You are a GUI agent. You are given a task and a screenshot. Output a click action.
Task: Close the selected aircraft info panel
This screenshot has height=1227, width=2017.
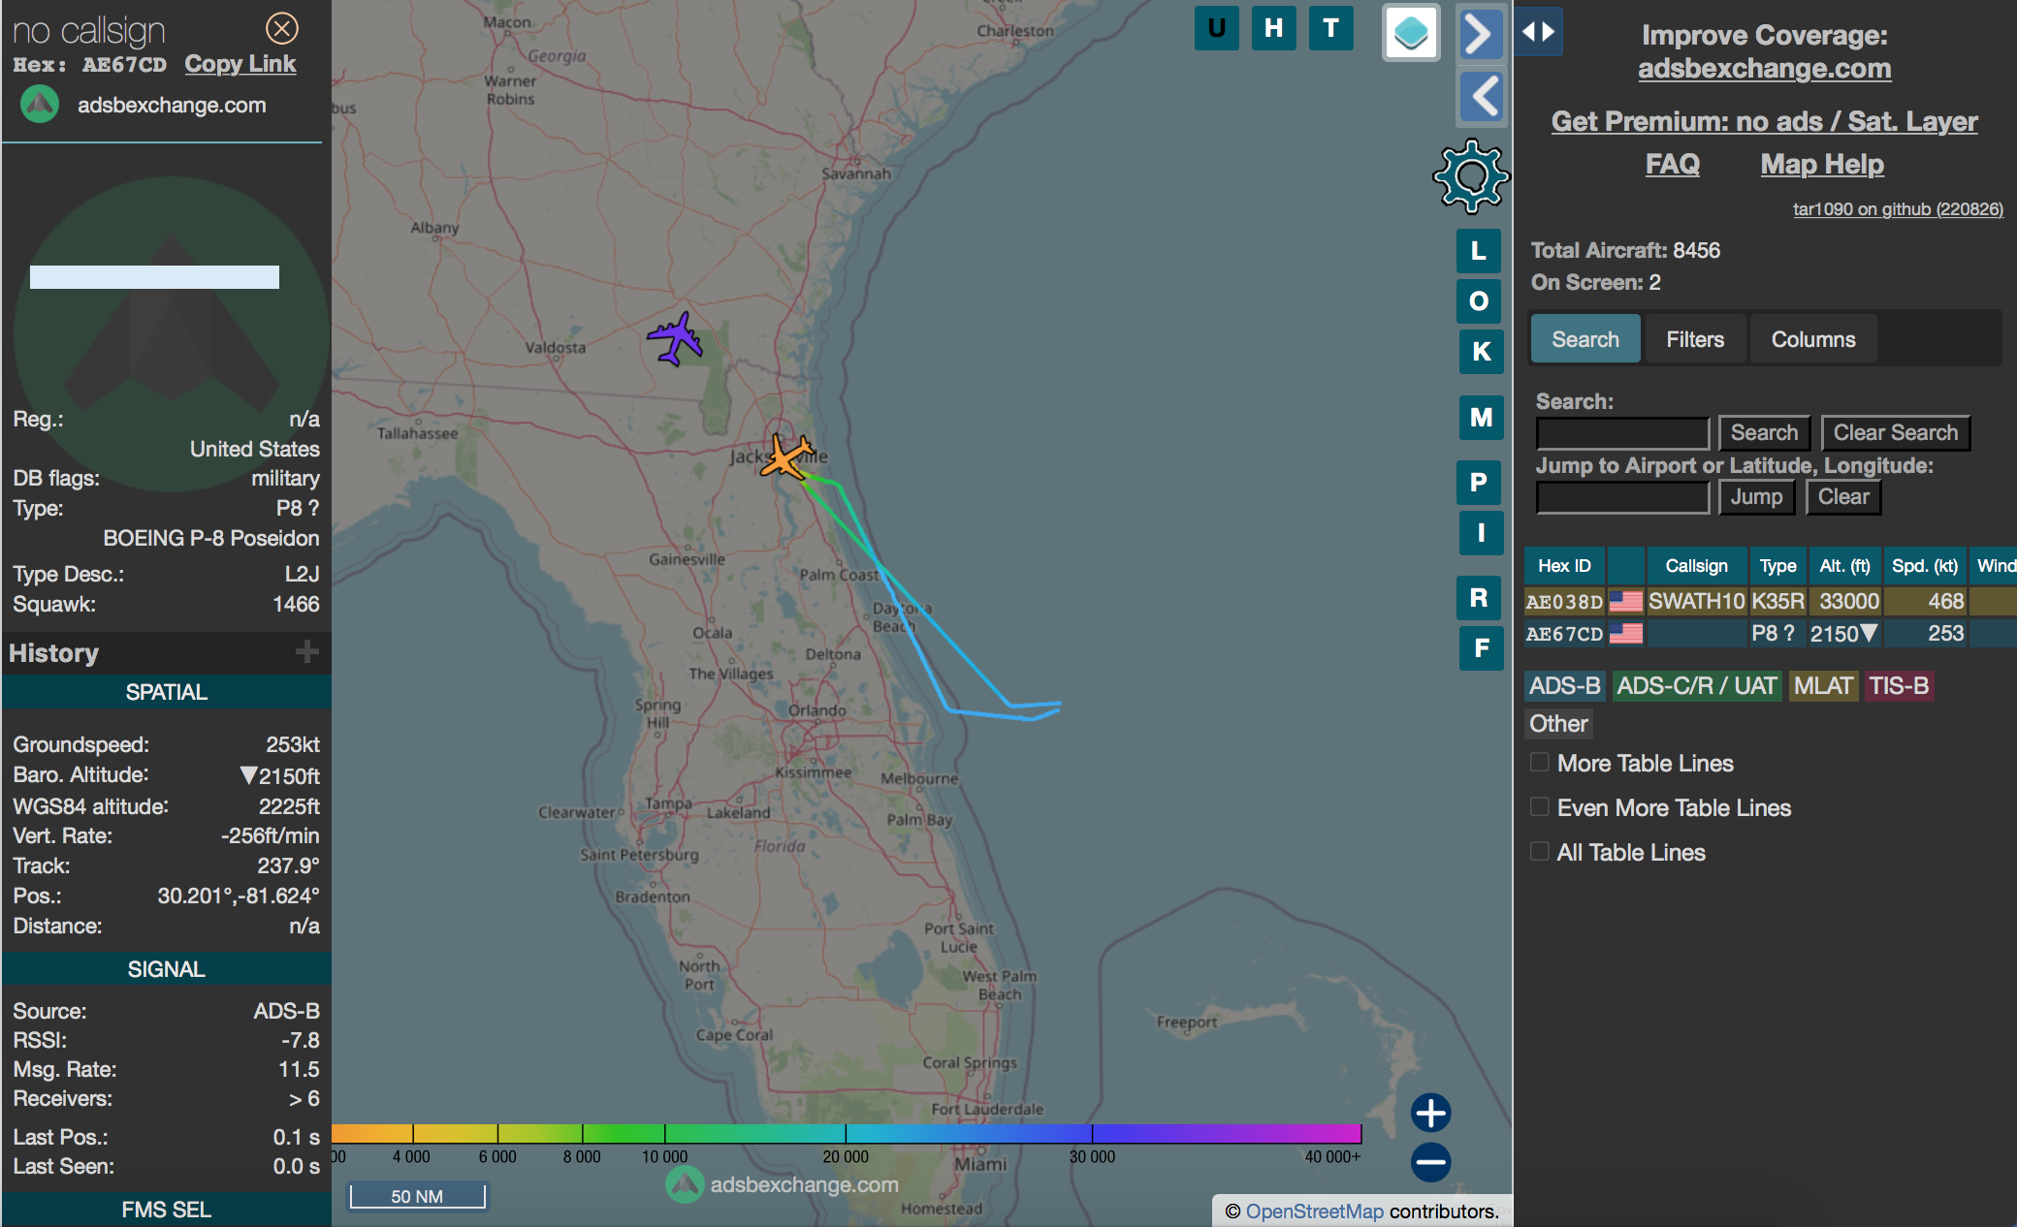coord(282,28)
